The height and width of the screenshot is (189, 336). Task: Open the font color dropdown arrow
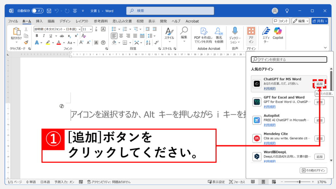tap(64, 43)
